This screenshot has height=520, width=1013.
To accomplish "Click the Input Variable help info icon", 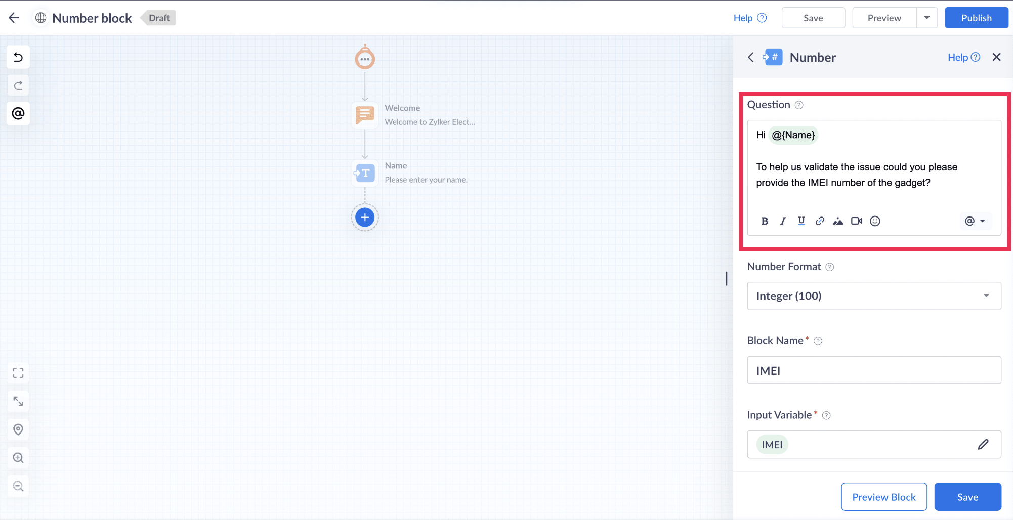I will pos(826,416).
